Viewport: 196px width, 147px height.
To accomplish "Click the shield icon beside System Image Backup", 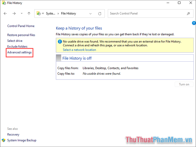I will point(3,140).
